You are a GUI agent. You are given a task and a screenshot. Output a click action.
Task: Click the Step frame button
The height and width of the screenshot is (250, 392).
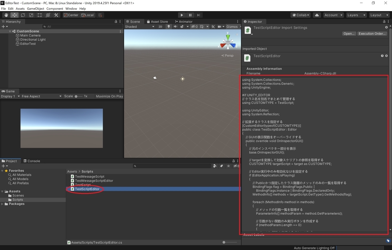(x=198, y=15)
